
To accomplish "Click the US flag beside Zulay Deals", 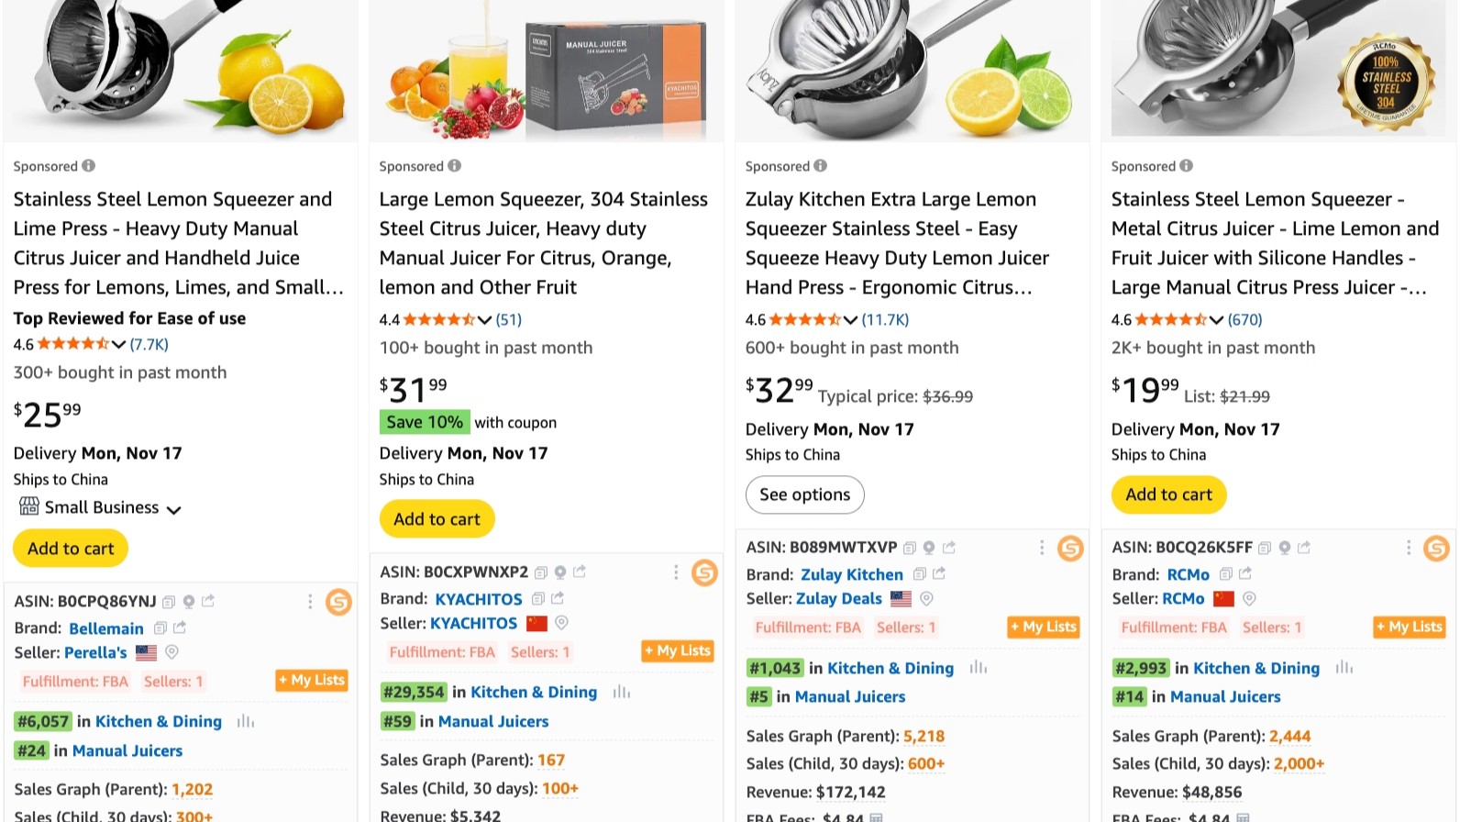I will (901, 598).
